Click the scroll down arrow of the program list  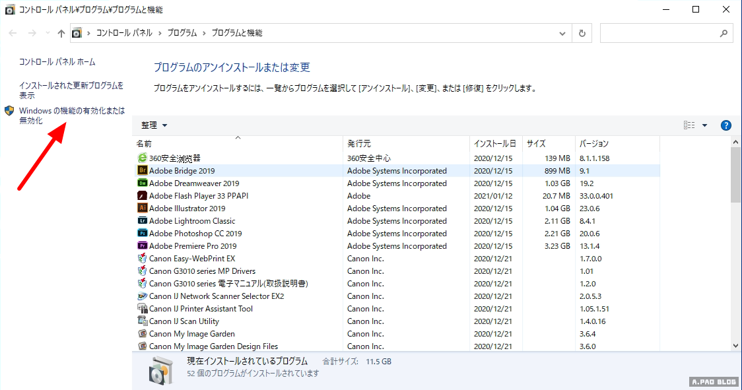coord(736,345)
